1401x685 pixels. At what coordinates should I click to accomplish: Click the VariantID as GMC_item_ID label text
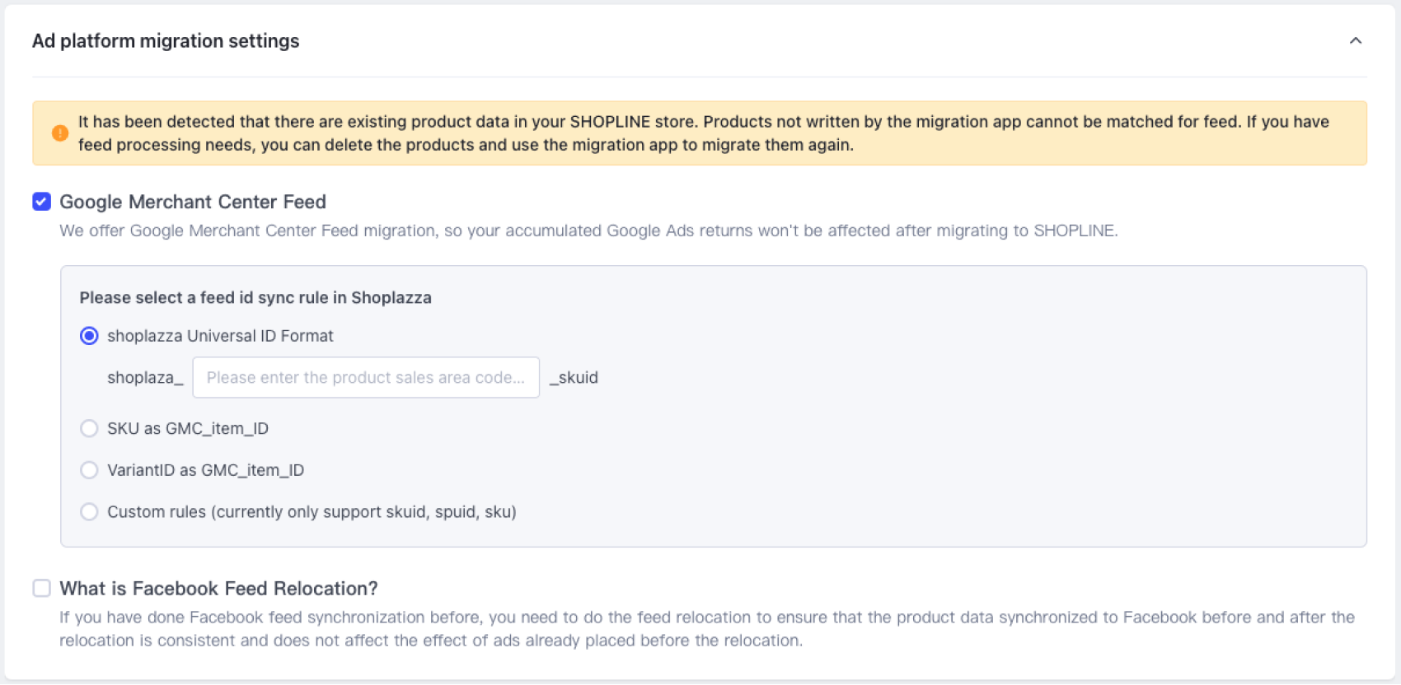pyautogui.click(x=205, y=470)
